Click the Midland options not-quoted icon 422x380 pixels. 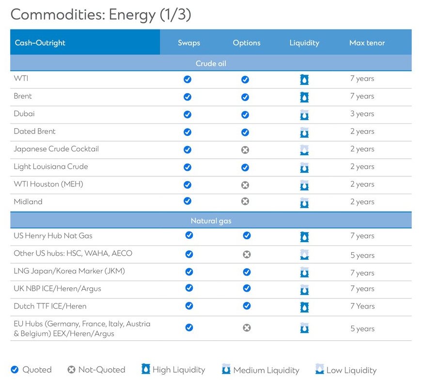[245, 201]
